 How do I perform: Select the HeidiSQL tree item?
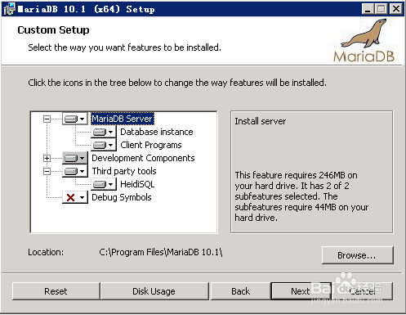coord(137,184)
